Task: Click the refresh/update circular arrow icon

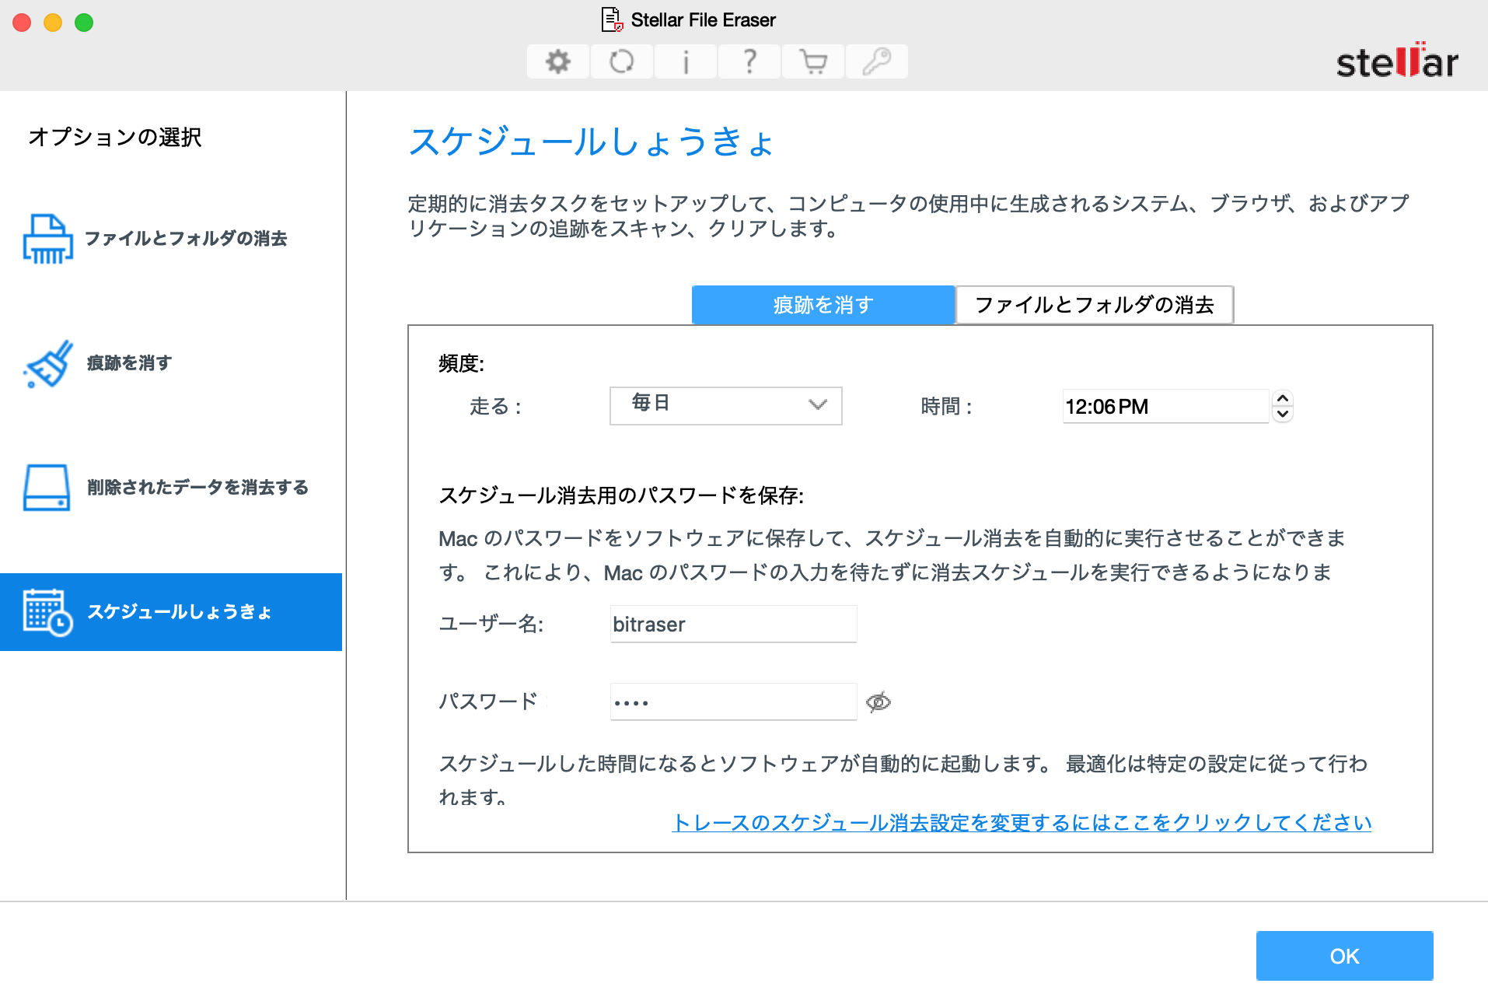Action: tap(621, 61)
